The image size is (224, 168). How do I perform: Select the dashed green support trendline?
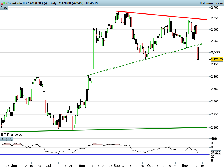[145, 59]
